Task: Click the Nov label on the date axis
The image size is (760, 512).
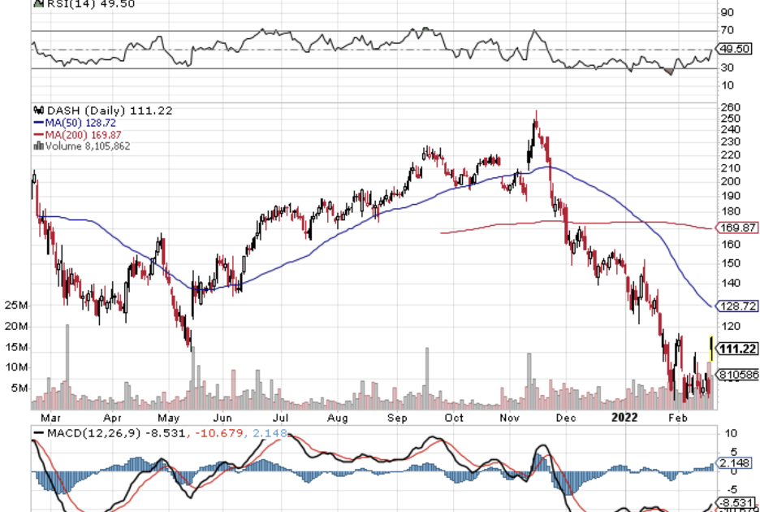Action: [510, 418]
